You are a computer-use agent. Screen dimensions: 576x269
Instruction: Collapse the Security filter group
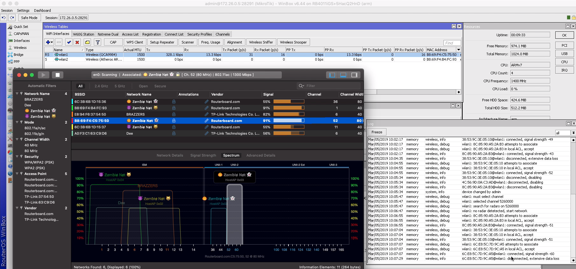(17, 157)
